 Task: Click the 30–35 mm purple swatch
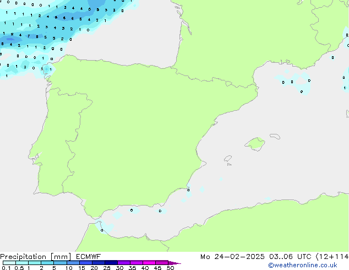[123, 263]
